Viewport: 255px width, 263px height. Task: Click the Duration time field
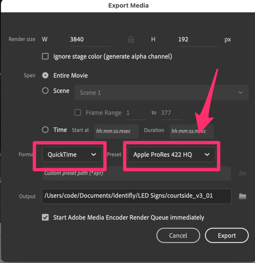pyautogui.click(x=192, y=131)
